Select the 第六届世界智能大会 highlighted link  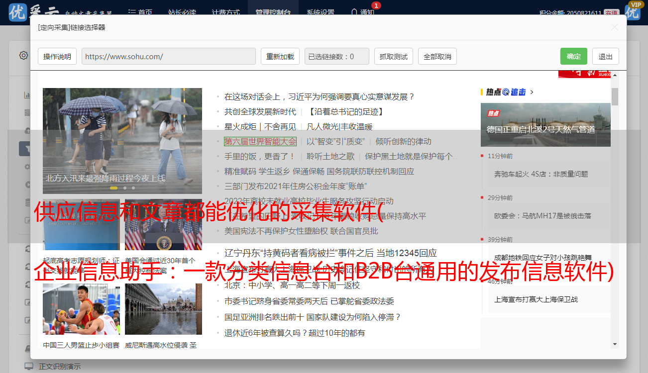click(x=260, y=141)
